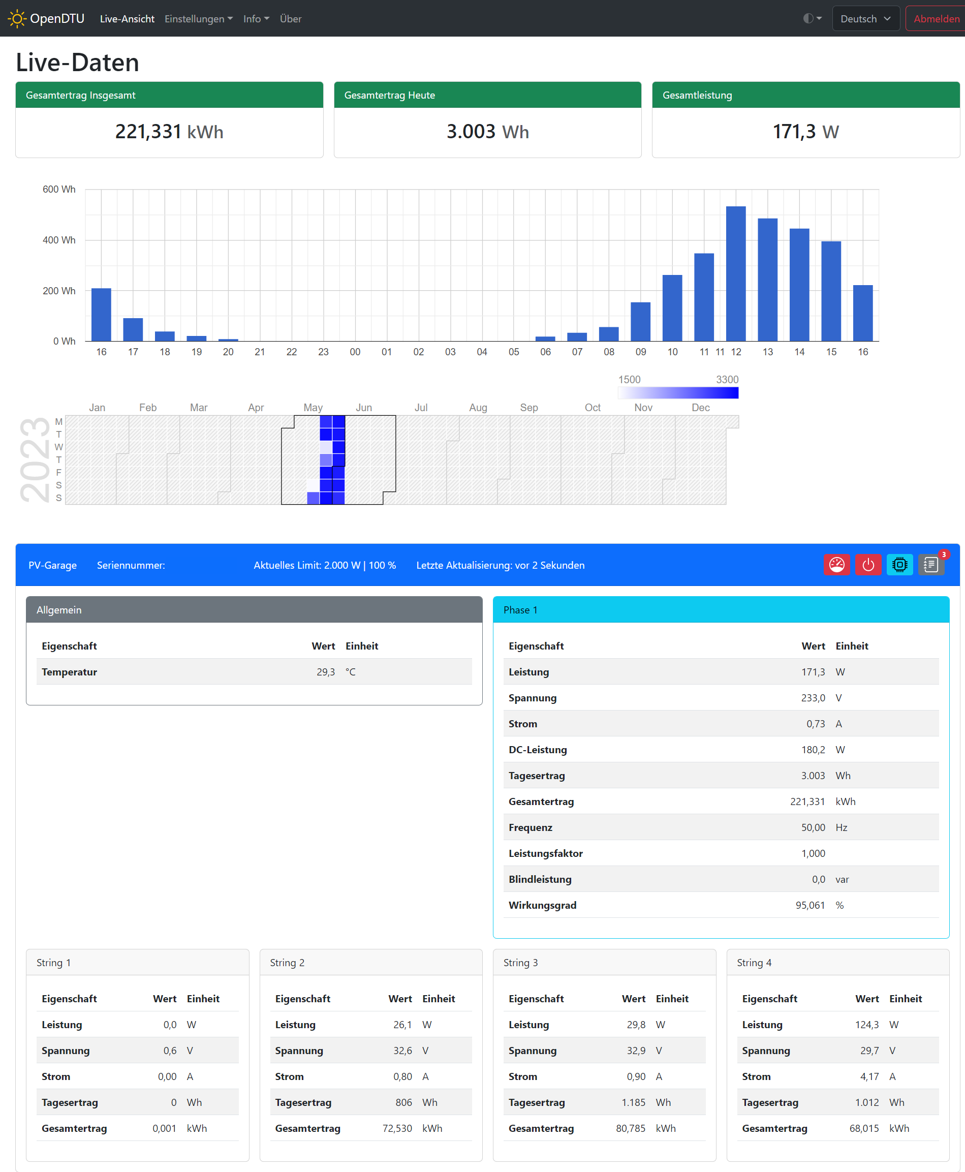Expand the Info dropdown menu
Screen dimensions: 965x1172
point(256,18)
